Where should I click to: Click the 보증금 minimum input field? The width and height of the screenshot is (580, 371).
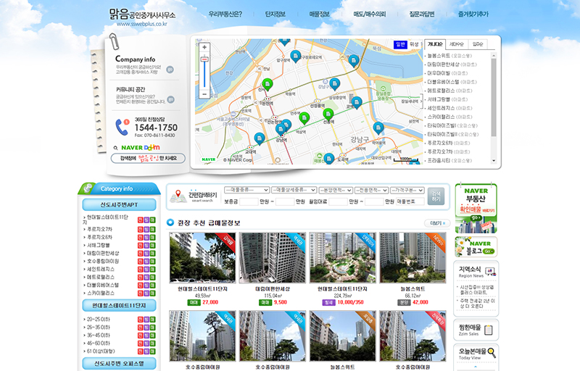coord(249,201)
